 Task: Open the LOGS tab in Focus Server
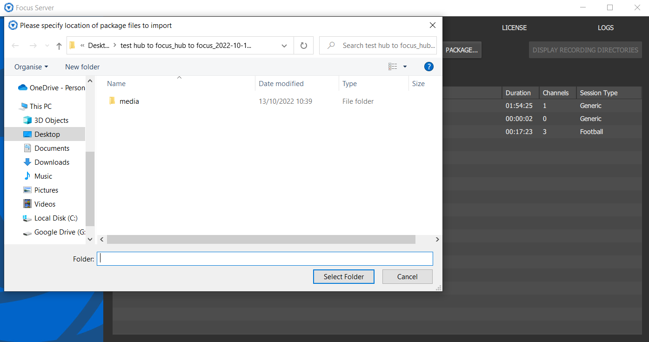tap(606, 28)
